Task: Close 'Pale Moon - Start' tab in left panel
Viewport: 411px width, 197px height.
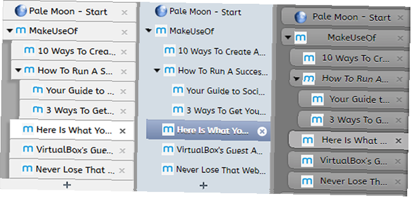Action: (x=124, y=12)
